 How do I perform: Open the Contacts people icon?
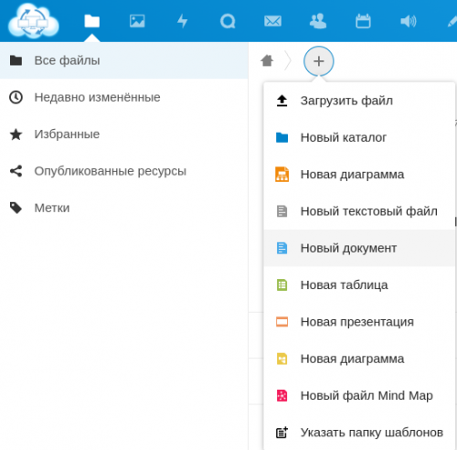(318, 21)
